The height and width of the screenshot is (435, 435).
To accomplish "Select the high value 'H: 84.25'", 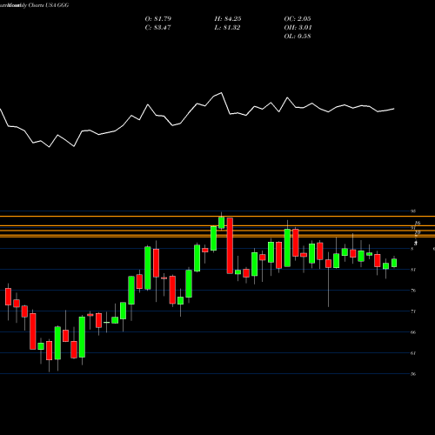I will (228, 19).
